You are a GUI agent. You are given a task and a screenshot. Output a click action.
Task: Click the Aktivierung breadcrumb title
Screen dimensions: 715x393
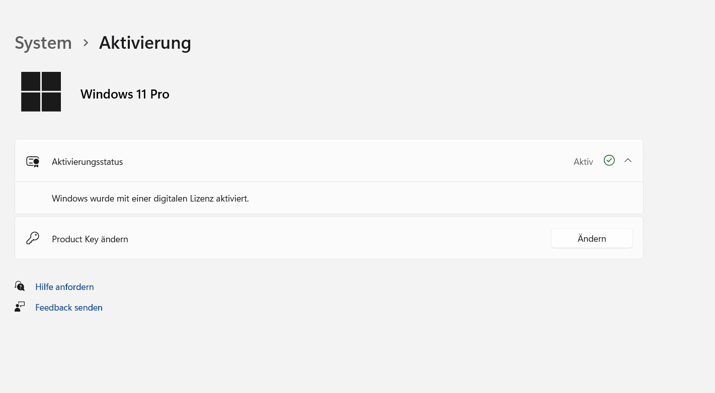click(x=145, y=43)
